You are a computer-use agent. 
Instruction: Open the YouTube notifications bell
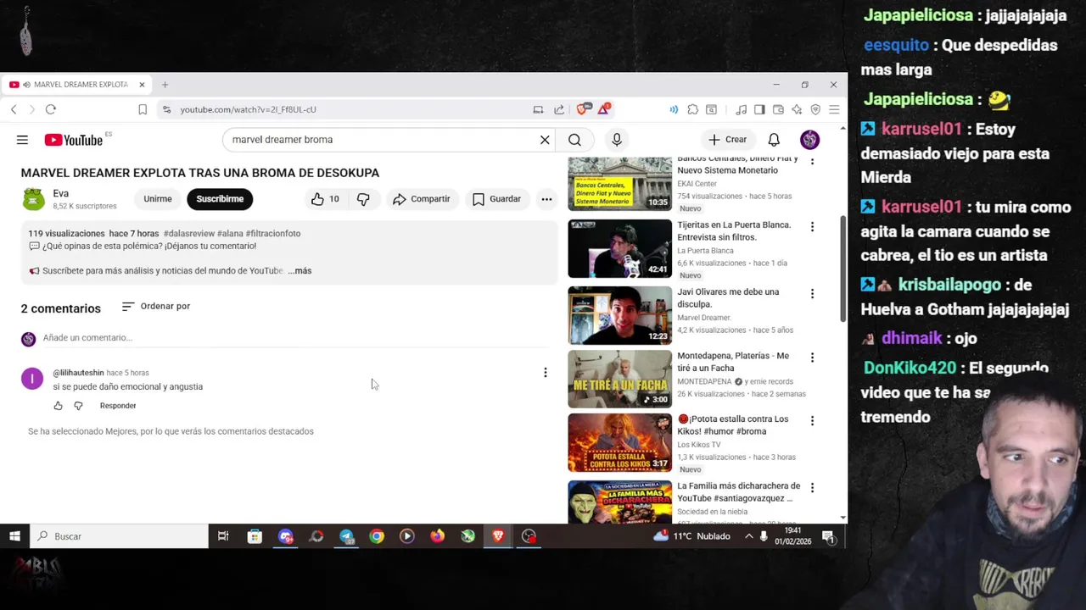pyautogui.click(x=774, y=140)
